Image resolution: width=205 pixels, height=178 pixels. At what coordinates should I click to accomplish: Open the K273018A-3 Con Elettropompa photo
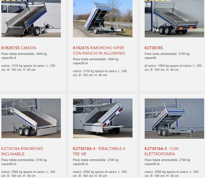[x=174, y=119]
